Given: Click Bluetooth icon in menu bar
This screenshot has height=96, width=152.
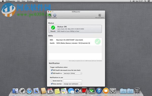Looking at the screenshot, I should tap(130, 1).
